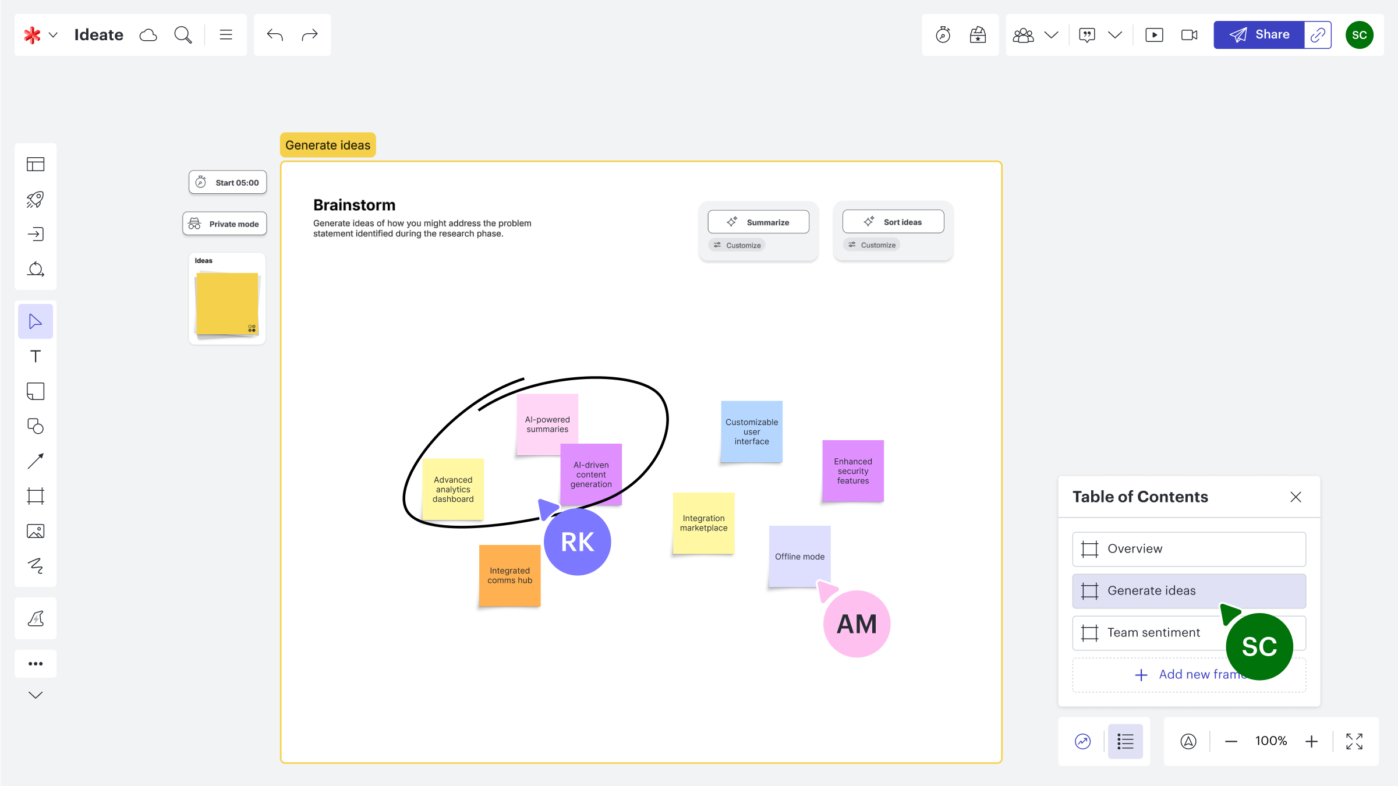1398x786 pixels.
Task: Collapse the left toolbar with bottom chevron
Action: pos(36,695)
